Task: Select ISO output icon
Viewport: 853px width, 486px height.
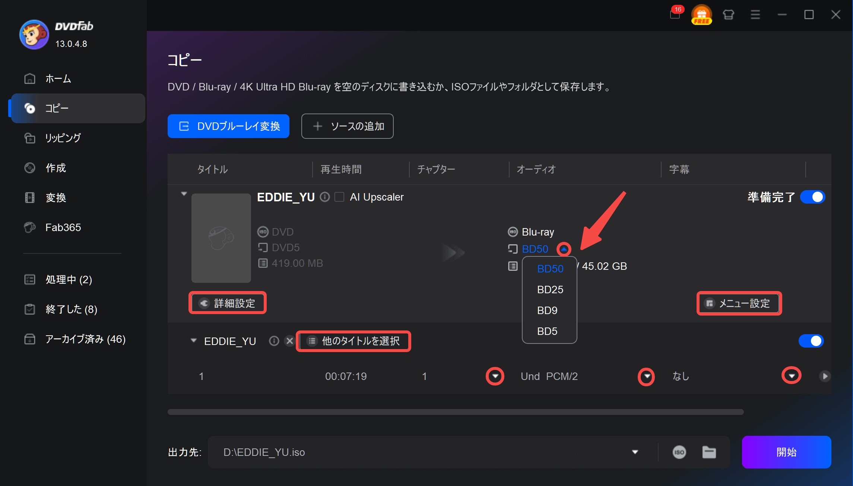Action: [x=679, y=452]
